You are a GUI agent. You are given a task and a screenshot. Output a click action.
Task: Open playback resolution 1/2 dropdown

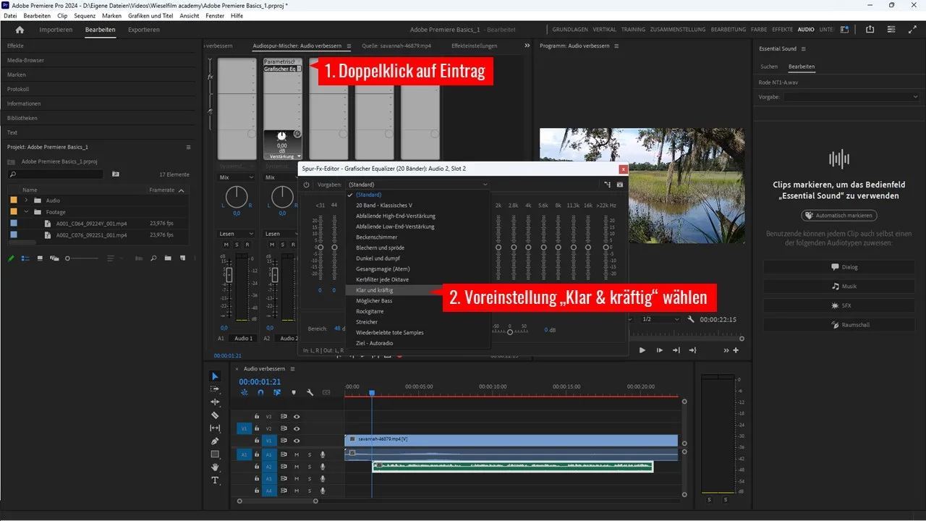click(661, 319)
